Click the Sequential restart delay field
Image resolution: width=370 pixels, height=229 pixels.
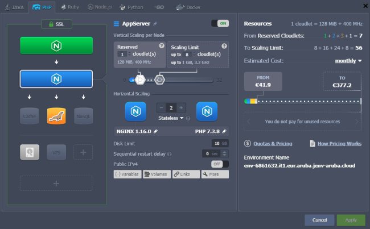(x=212, y=153)
